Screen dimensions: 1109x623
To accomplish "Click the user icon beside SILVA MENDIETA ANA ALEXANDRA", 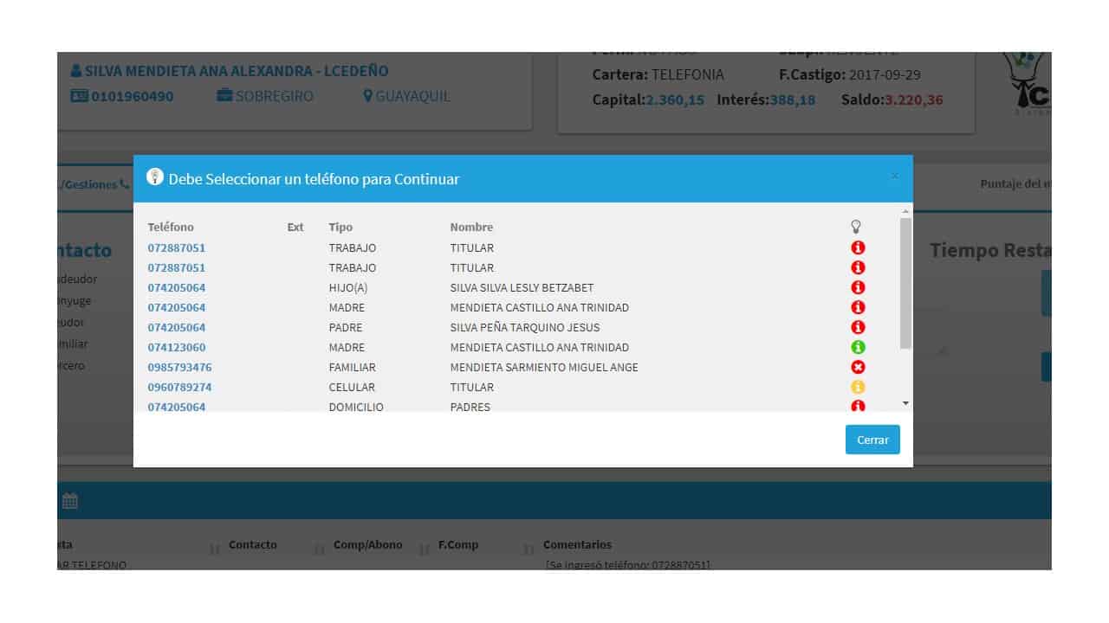I will click(76, 71).
